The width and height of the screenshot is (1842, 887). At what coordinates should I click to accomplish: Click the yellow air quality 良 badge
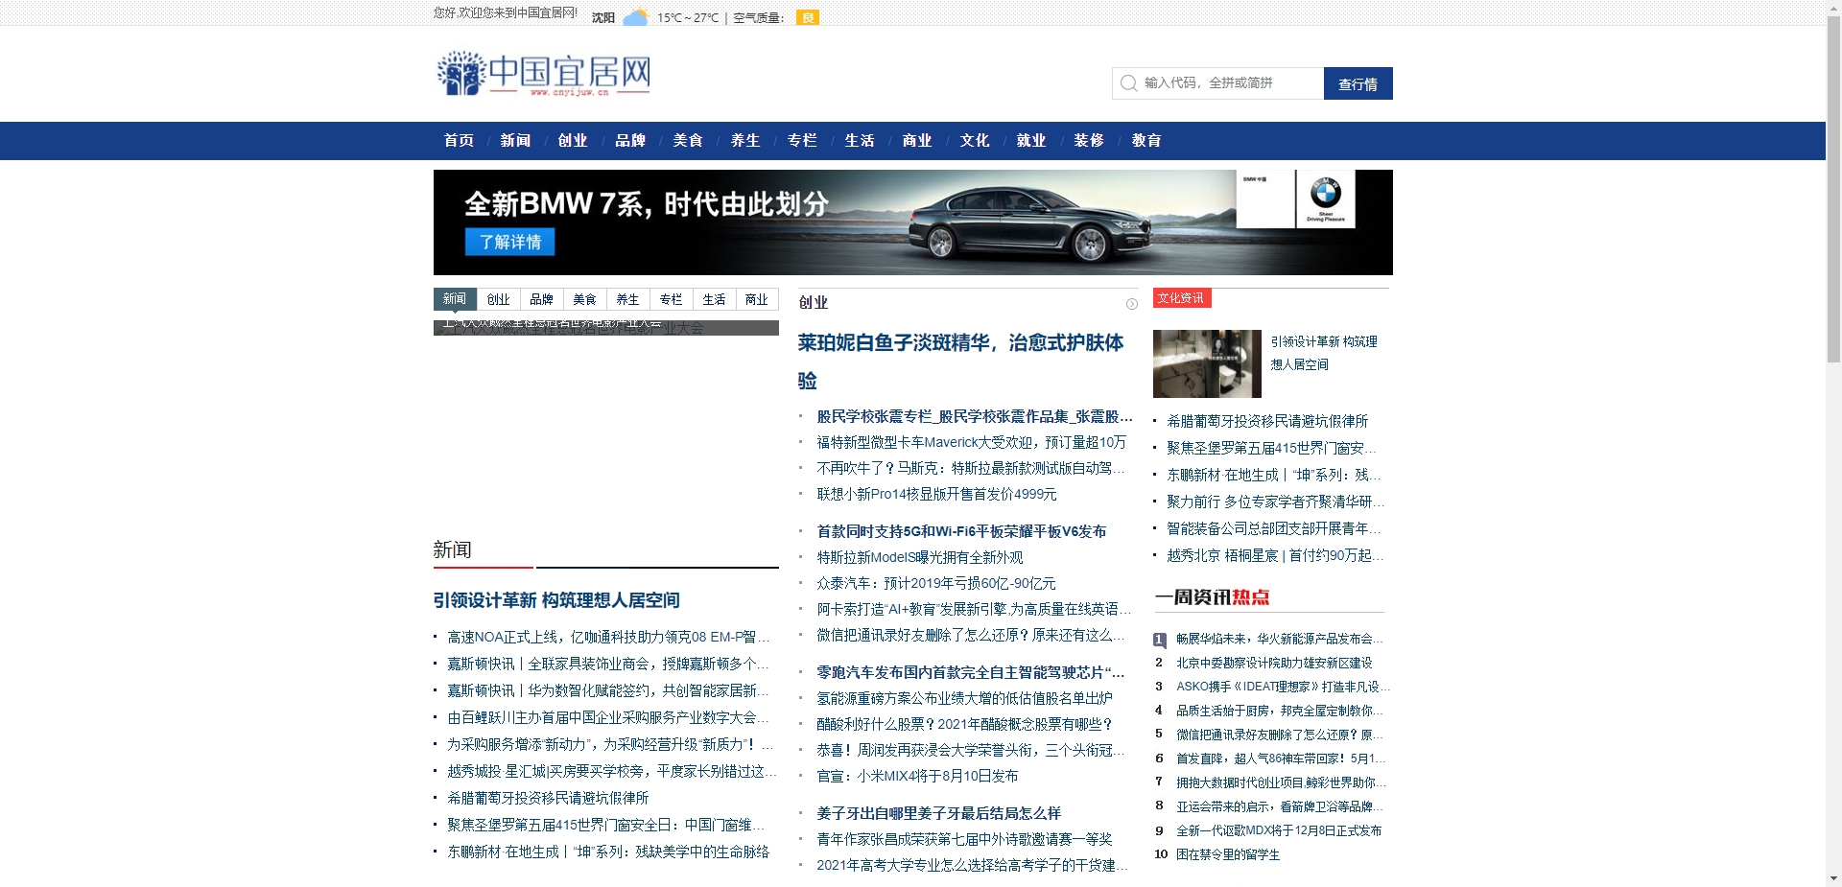pos(808,17)
